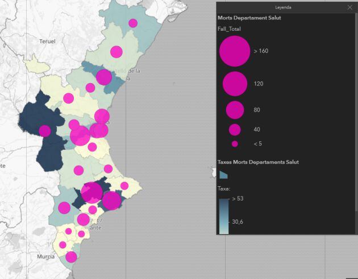
Task: Select the 'Morts Departament Salut' layer heading
Action: click(x=249, y=18)
